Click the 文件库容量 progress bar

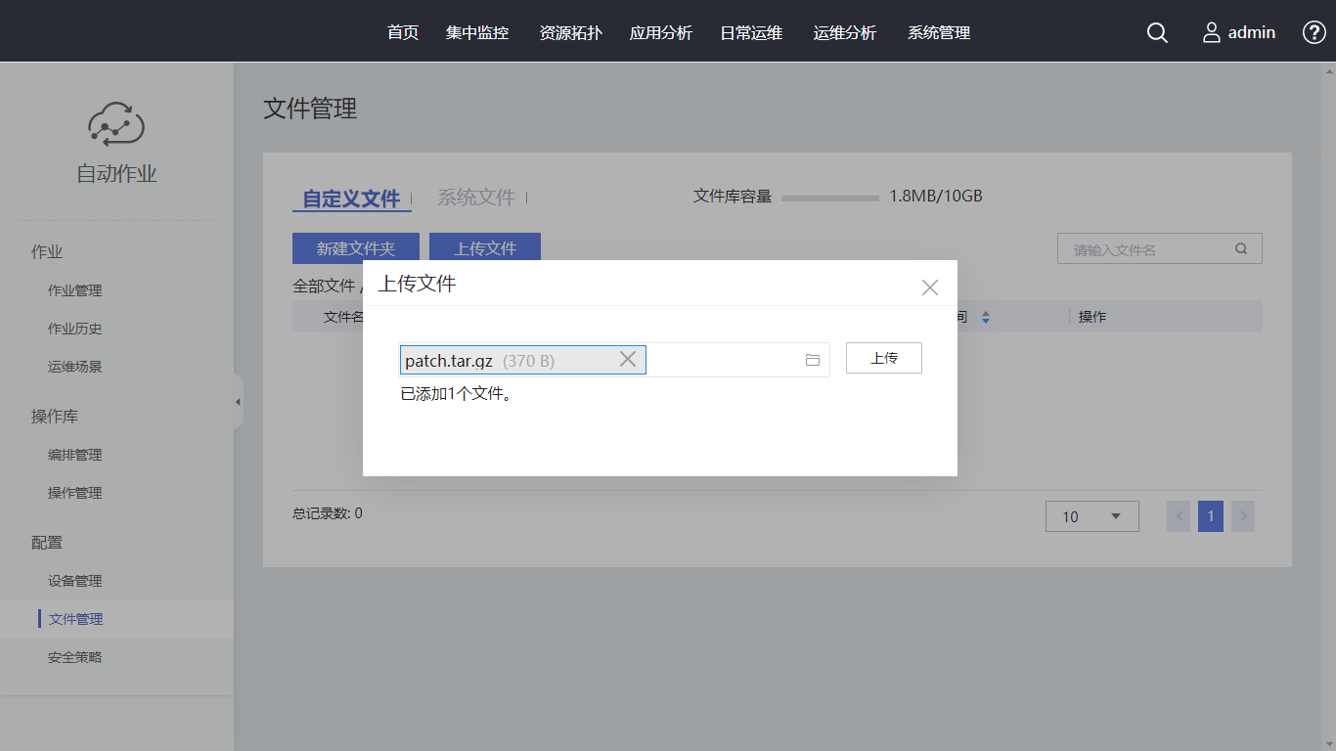click(x=829, y=198)
